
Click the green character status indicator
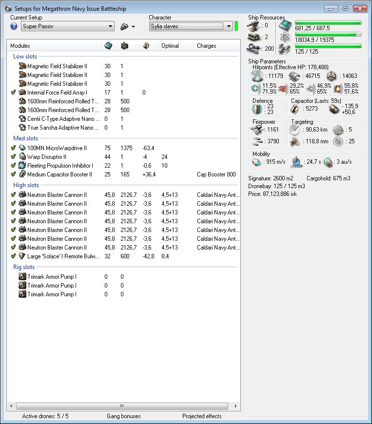(236, 26)
